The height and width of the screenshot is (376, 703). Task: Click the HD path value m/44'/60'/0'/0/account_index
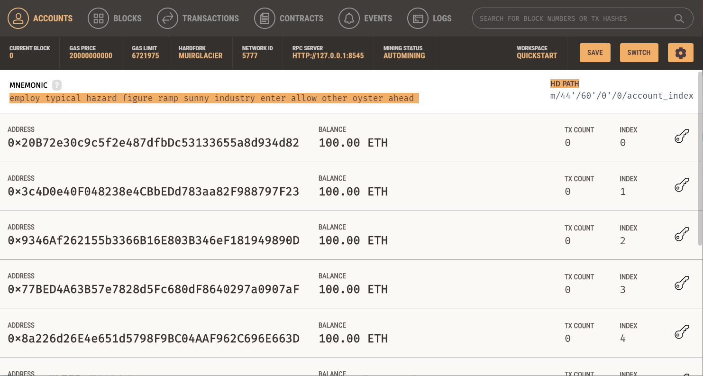point(621,96)
